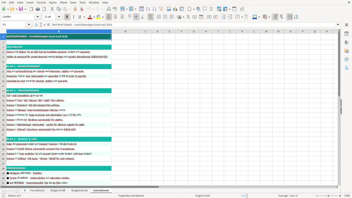The image size is (352, 198).
Task: Open Sidebar Styles panel
Action: (347, 43)
